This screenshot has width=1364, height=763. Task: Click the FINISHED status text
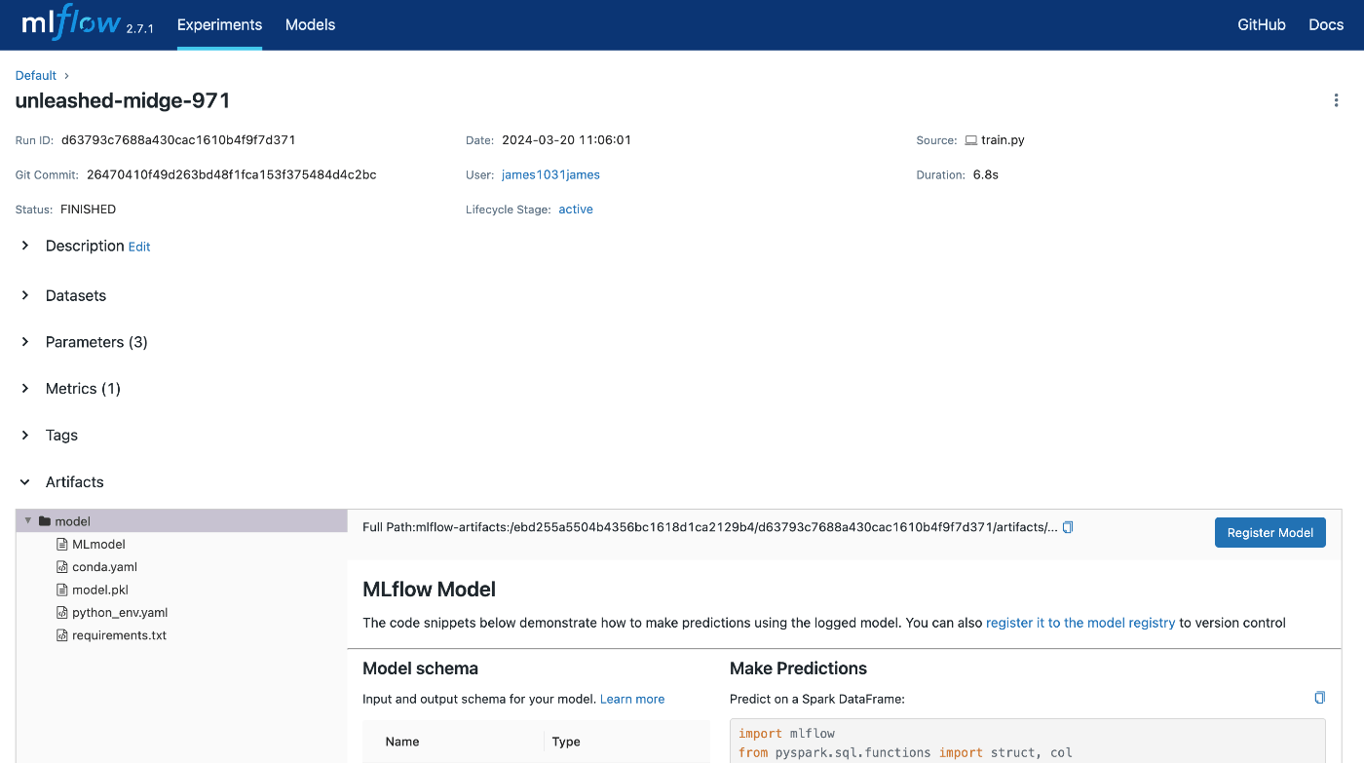88,210
